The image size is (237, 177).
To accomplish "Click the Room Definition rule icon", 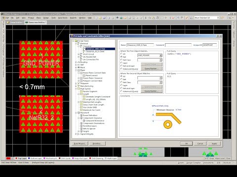I will click(81, 116).
